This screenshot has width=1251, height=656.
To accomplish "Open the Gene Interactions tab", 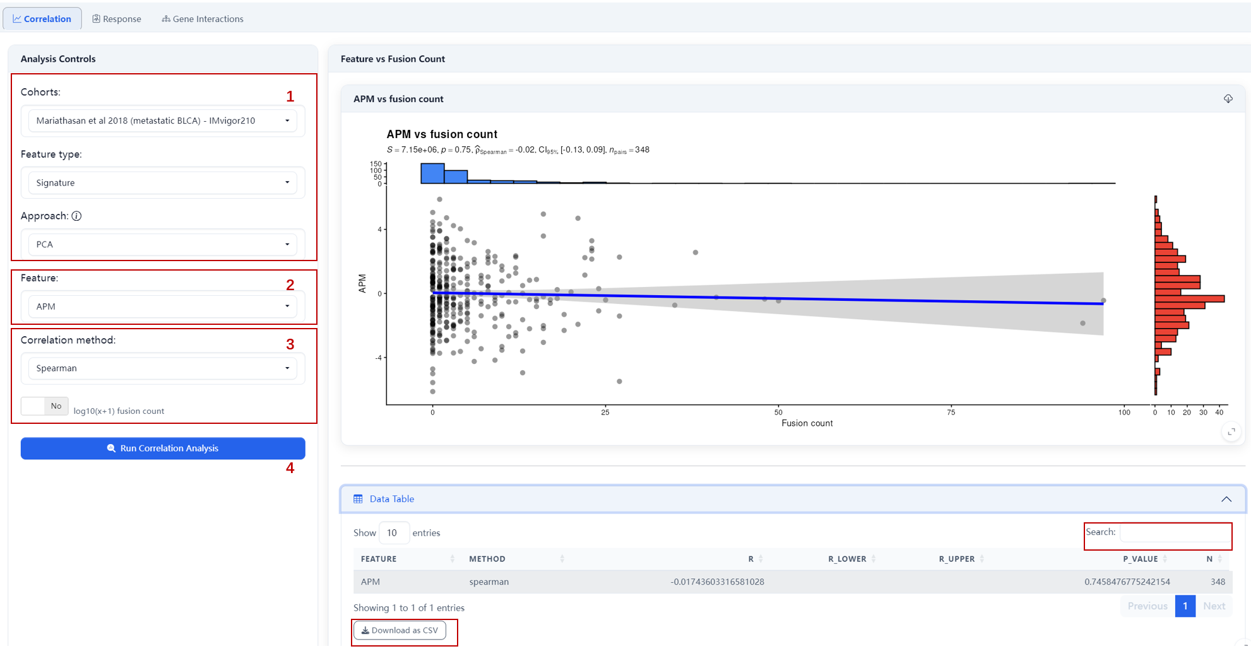I will [x=203, y=19].
